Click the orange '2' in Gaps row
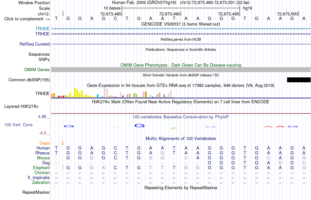 pos(63,143)
